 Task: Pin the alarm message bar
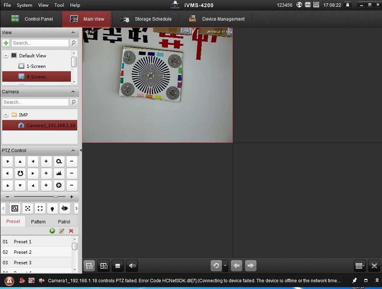354,281
